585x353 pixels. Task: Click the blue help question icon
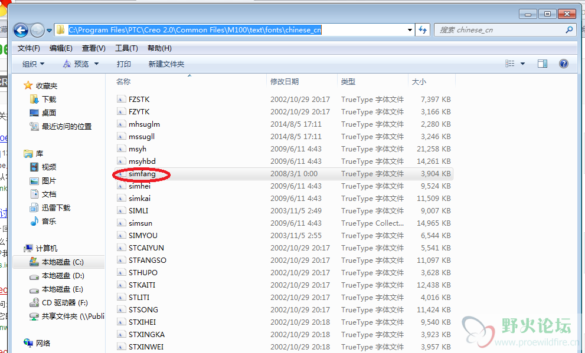point(563,64)
